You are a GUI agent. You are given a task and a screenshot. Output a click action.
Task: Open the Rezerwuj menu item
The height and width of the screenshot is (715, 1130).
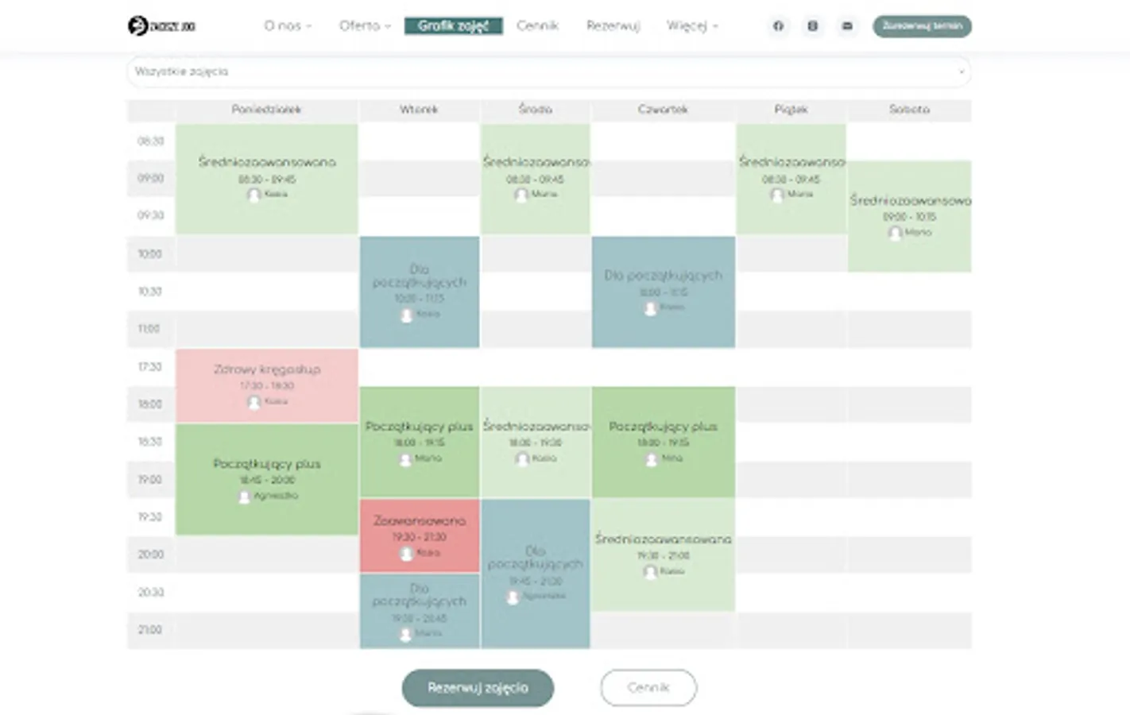click(x=613, y=26)
